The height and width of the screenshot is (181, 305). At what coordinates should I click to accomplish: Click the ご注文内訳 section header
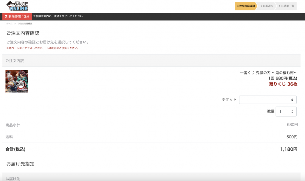(x=15, y=61)
